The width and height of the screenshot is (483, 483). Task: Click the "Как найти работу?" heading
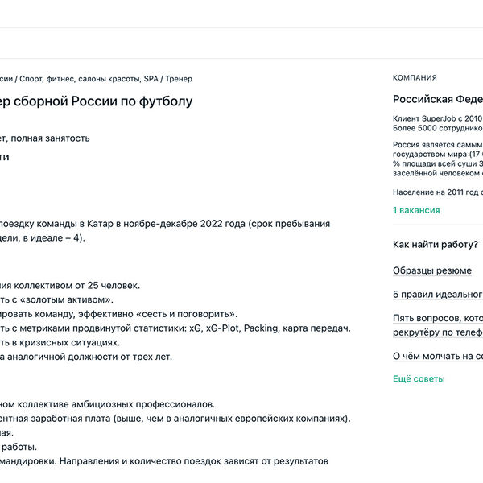pyautogui.click(x=436, y=245)
